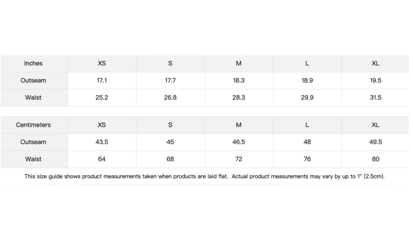Click the Waist row label in Centimeters table
This screenshot has height=238, width=411.
[x=33, y=159]
